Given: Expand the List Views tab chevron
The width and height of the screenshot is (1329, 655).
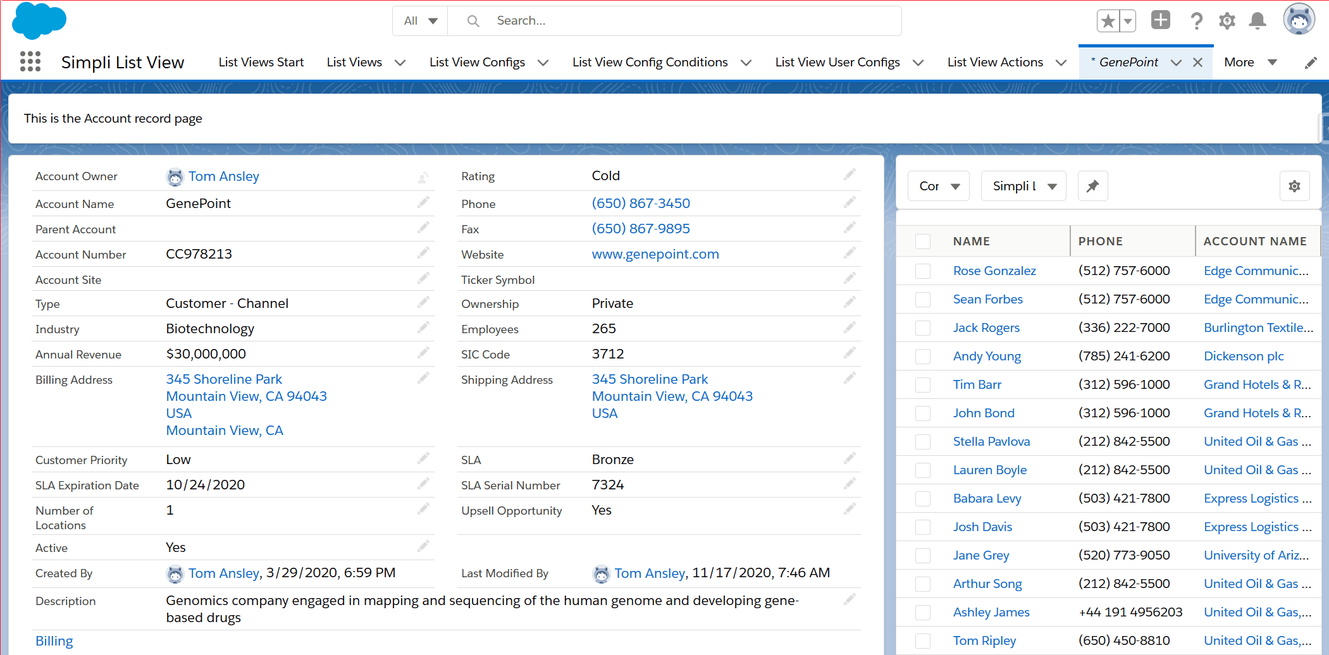Looking at the screenshot, I should click(x=400, y=63).
